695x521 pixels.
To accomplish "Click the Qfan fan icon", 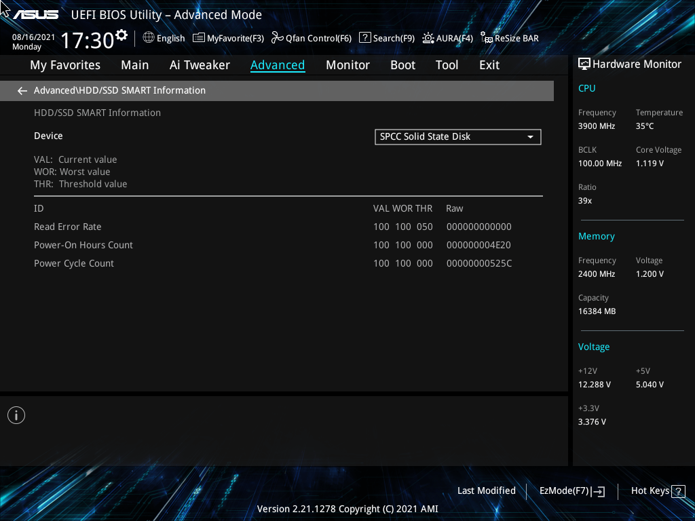I will click(x=277, y=38).
